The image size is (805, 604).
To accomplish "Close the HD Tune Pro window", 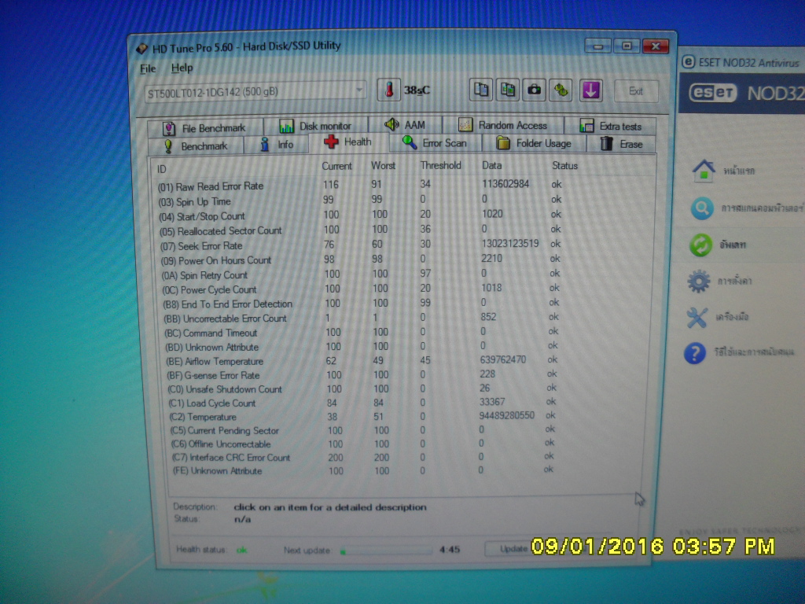I will pyautogui.click(x=655, y=46).
